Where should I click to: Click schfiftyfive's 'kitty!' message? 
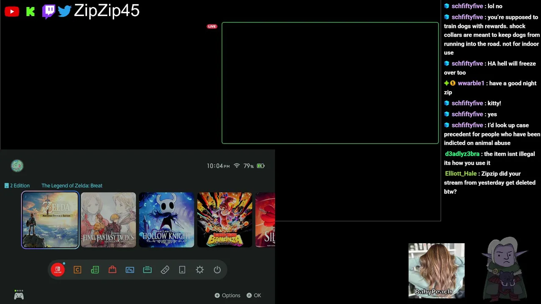coord(494,103)
